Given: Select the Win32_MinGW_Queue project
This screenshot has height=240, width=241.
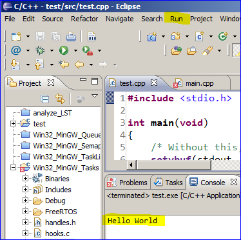Looking at the screenshot, I should [61, 135].
